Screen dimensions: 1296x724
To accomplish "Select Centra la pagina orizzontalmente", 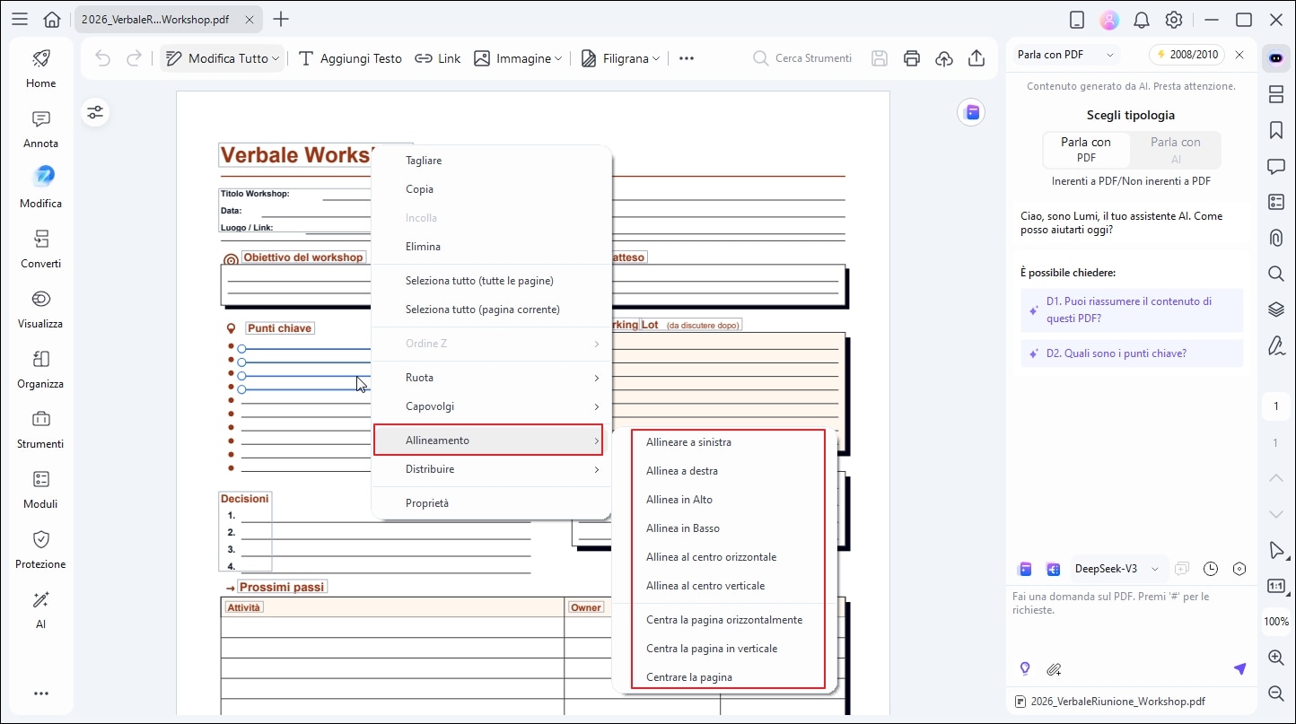I will [x=724, y=620].
